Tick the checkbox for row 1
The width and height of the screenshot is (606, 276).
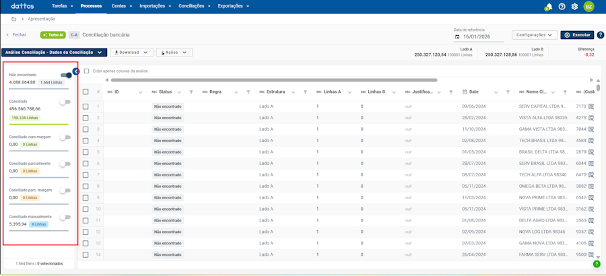86,106
